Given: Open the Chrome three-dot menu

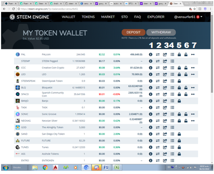Looking at the screenshot, I should pos(210,9).
